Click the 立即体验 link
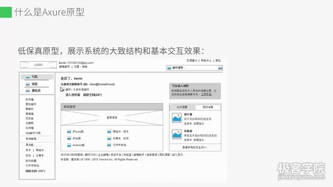333x187 pixels. click(206, 94)
